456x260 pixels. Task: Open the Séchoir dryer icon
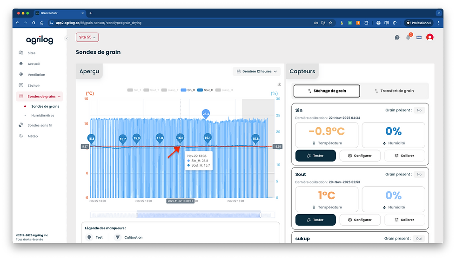click(x=21, y=85)
